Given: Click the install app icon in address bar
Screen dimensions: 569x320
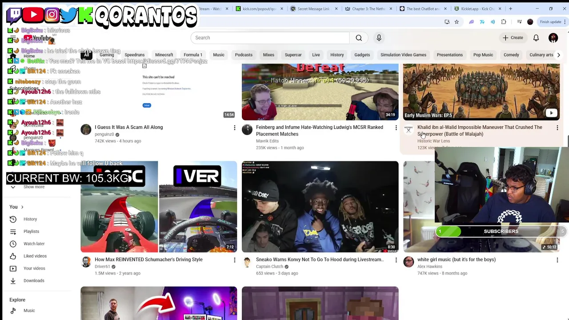Looking at the screenshot, I should pos(447,22).
